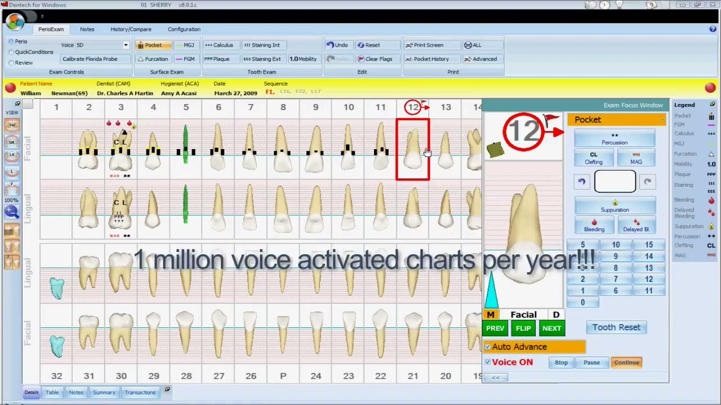Click pocket depth value 7 on keypad
This screenshot has width=721, height=405.
click(x=616, y=280)
